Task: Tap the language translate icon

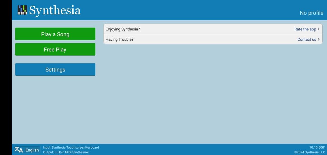Action: 19,150
